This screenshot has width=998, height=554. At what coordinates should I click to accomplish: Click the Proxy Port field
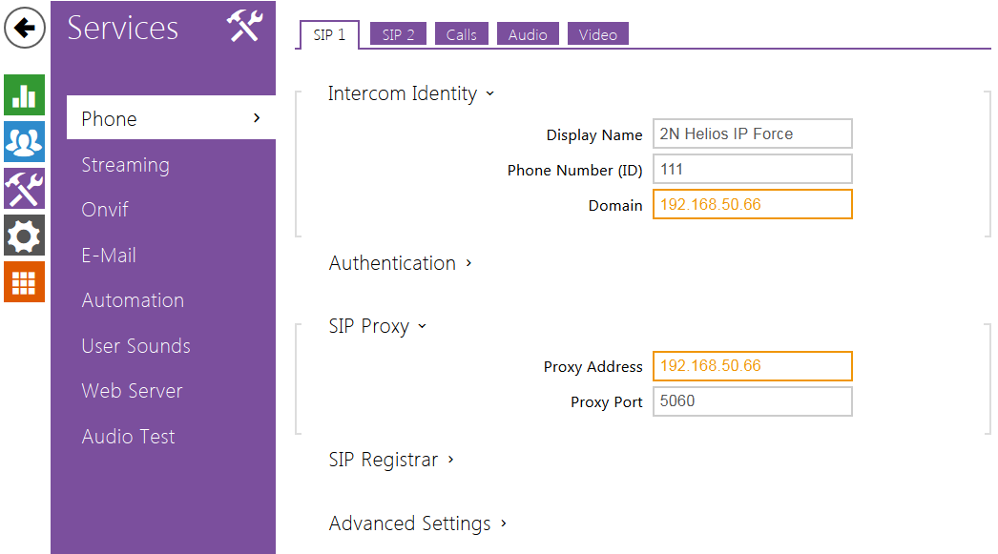click(x=752, y=401)
